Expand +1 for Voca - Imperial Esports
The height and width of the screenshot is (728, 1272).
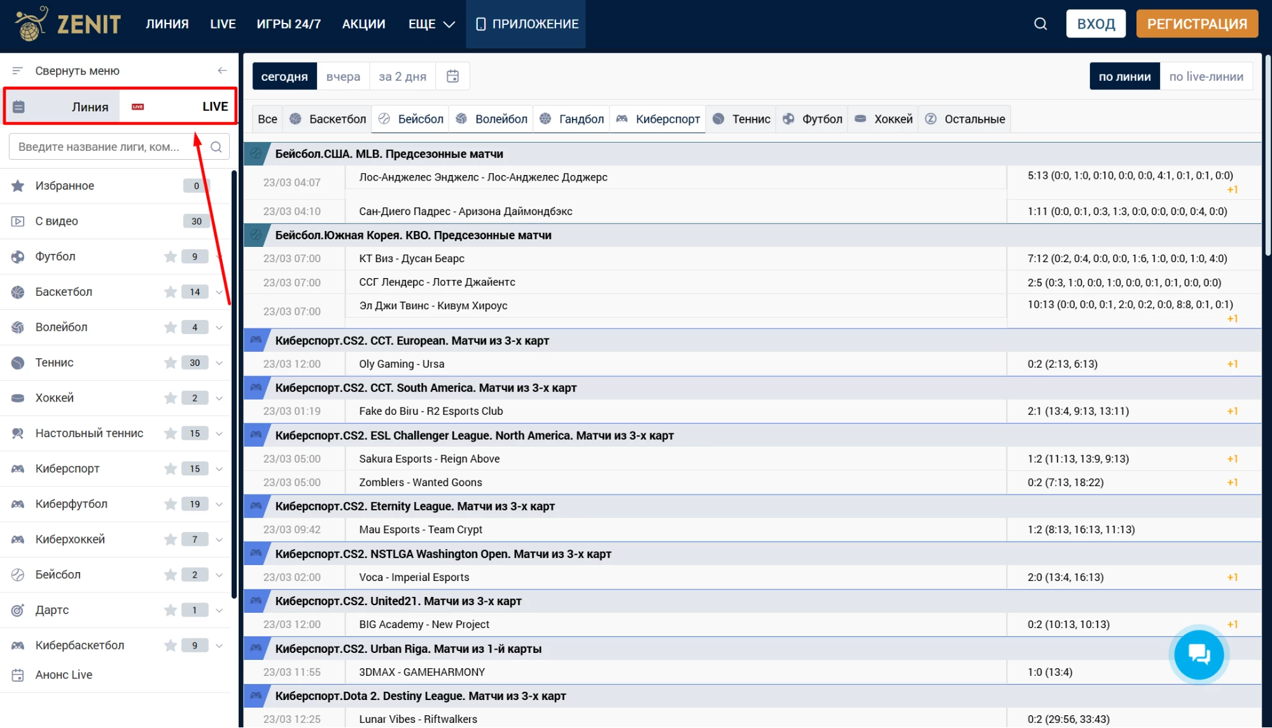click(x=1233, y=578)
